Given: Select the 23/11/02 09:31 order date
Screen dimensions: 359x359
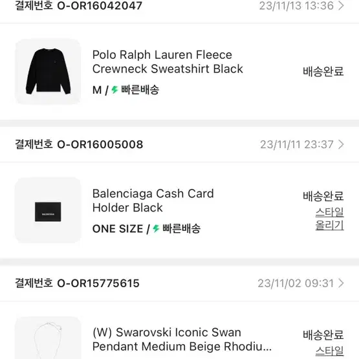Looking at the screenshot, I should (296, 283).
